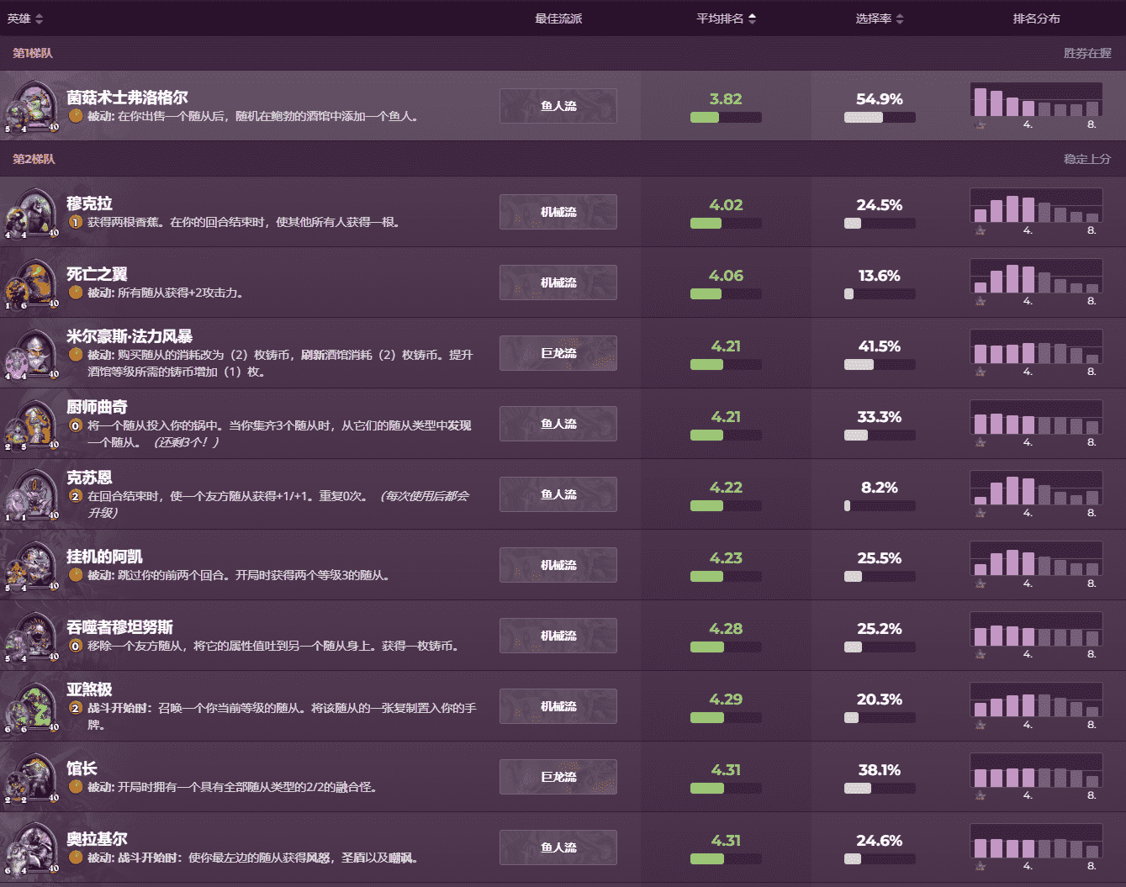Click 4.06 average rank of 死亡之翼
The width and height of the screenshot is (1126, 887).
(726, 276)
